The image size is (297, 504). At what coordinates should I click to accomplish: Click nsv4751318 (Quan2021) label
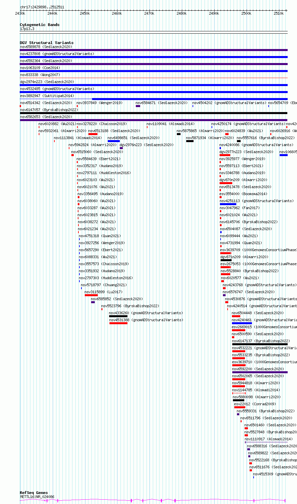pyautogui.click(x=100, y=236)
